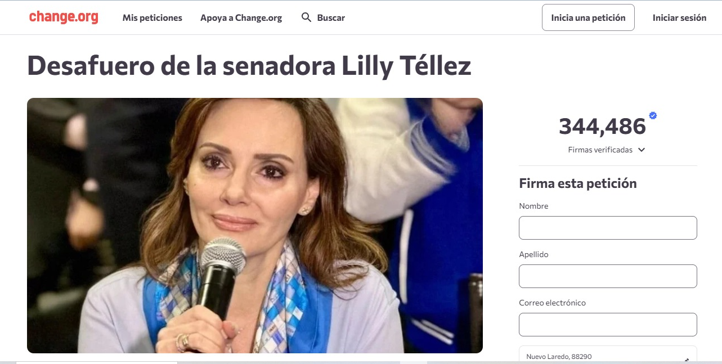
Task: Click the Nuevo Laredo, 88290 location box
Action: point(608,355)
